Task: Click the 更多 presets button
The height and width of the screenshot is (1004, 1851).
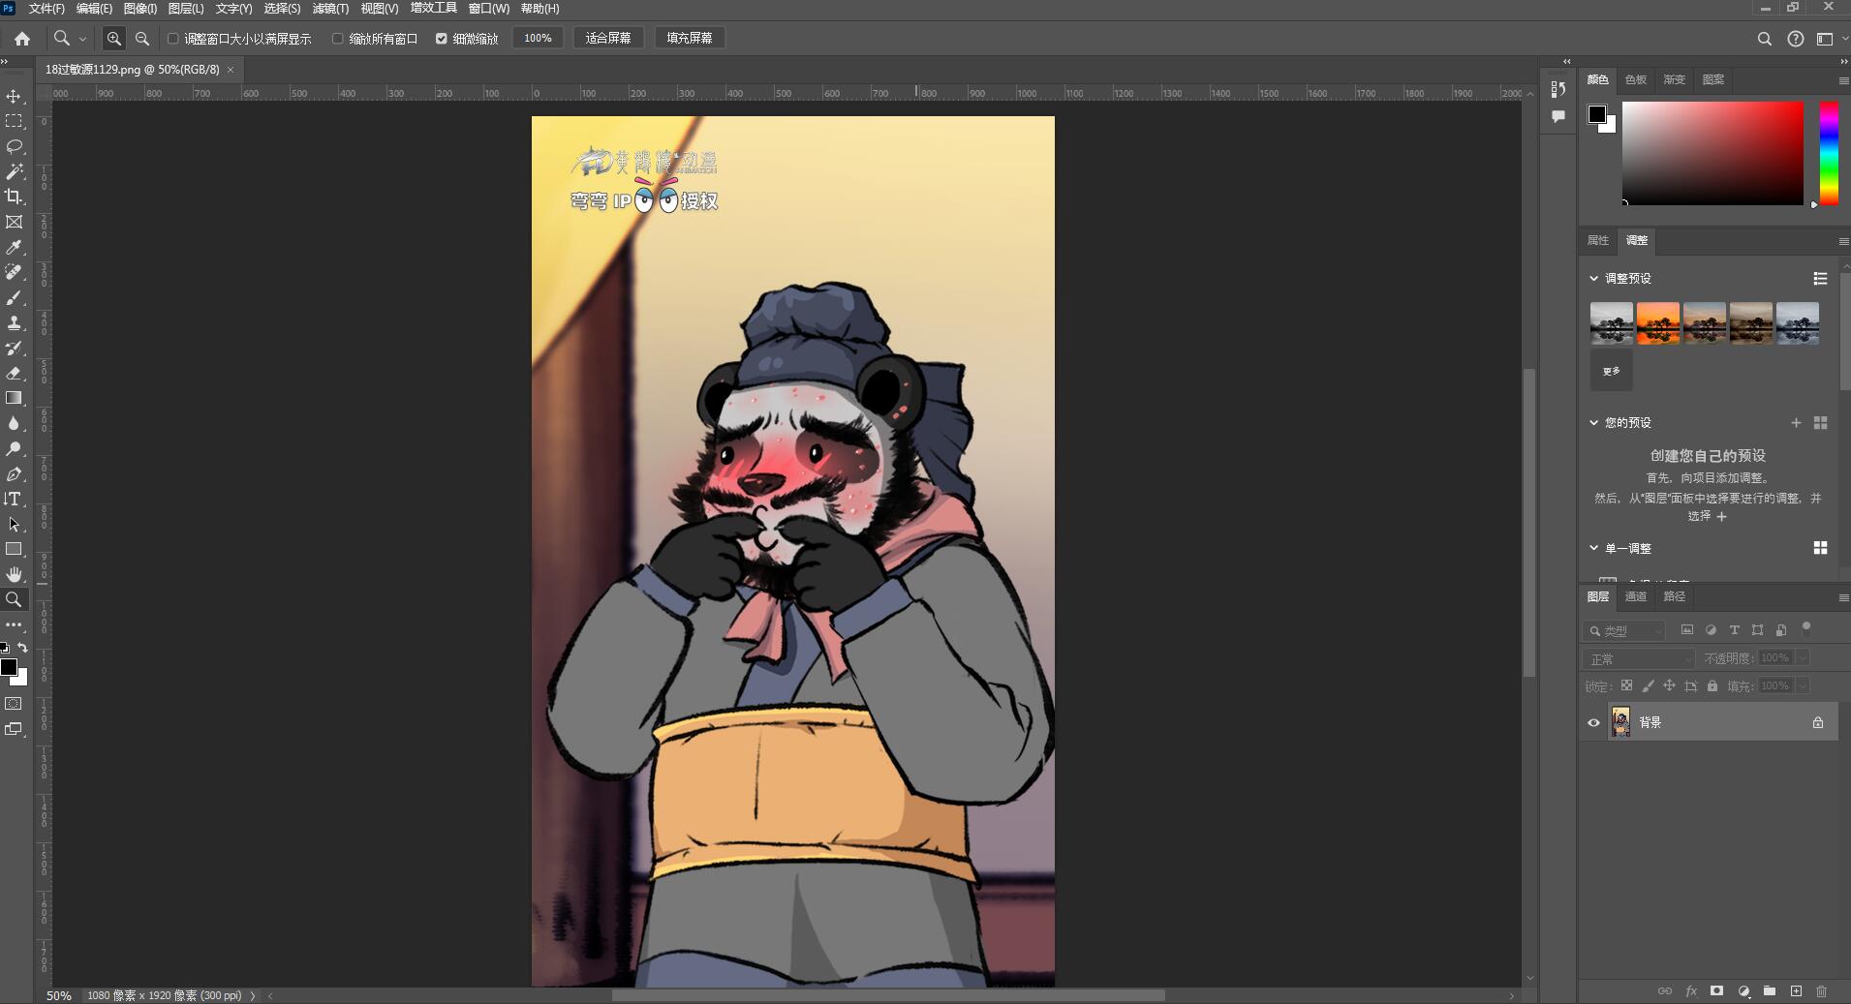Action: (x=1612, y=371)
